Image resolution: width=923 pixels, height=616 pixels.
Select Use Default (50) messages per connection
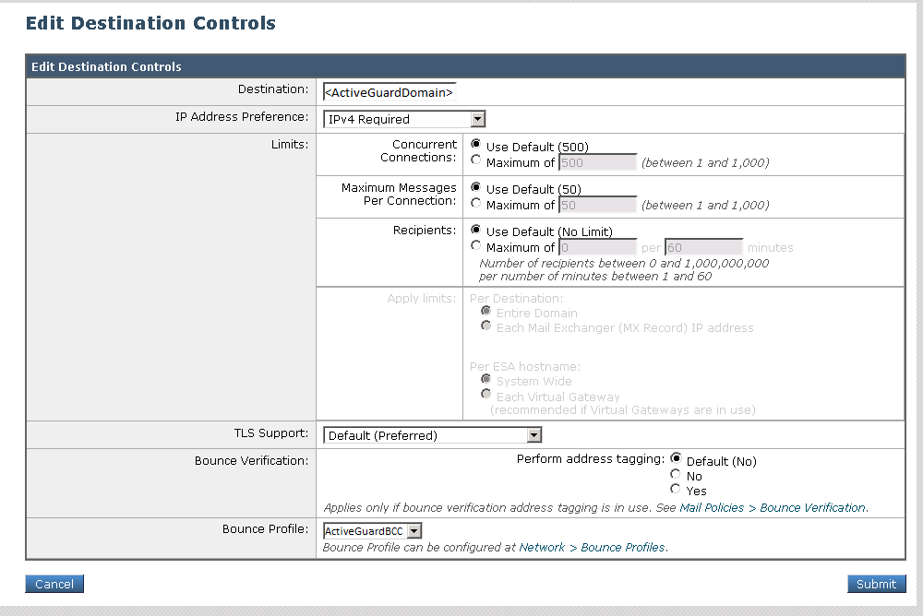pyautogui.click(x=475, y=187)
